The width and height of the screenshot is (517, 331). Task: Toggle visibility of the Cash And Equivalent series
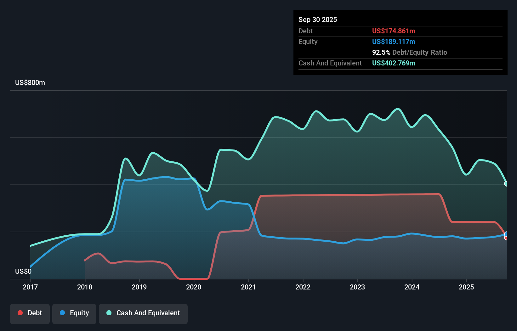(143, 313)
